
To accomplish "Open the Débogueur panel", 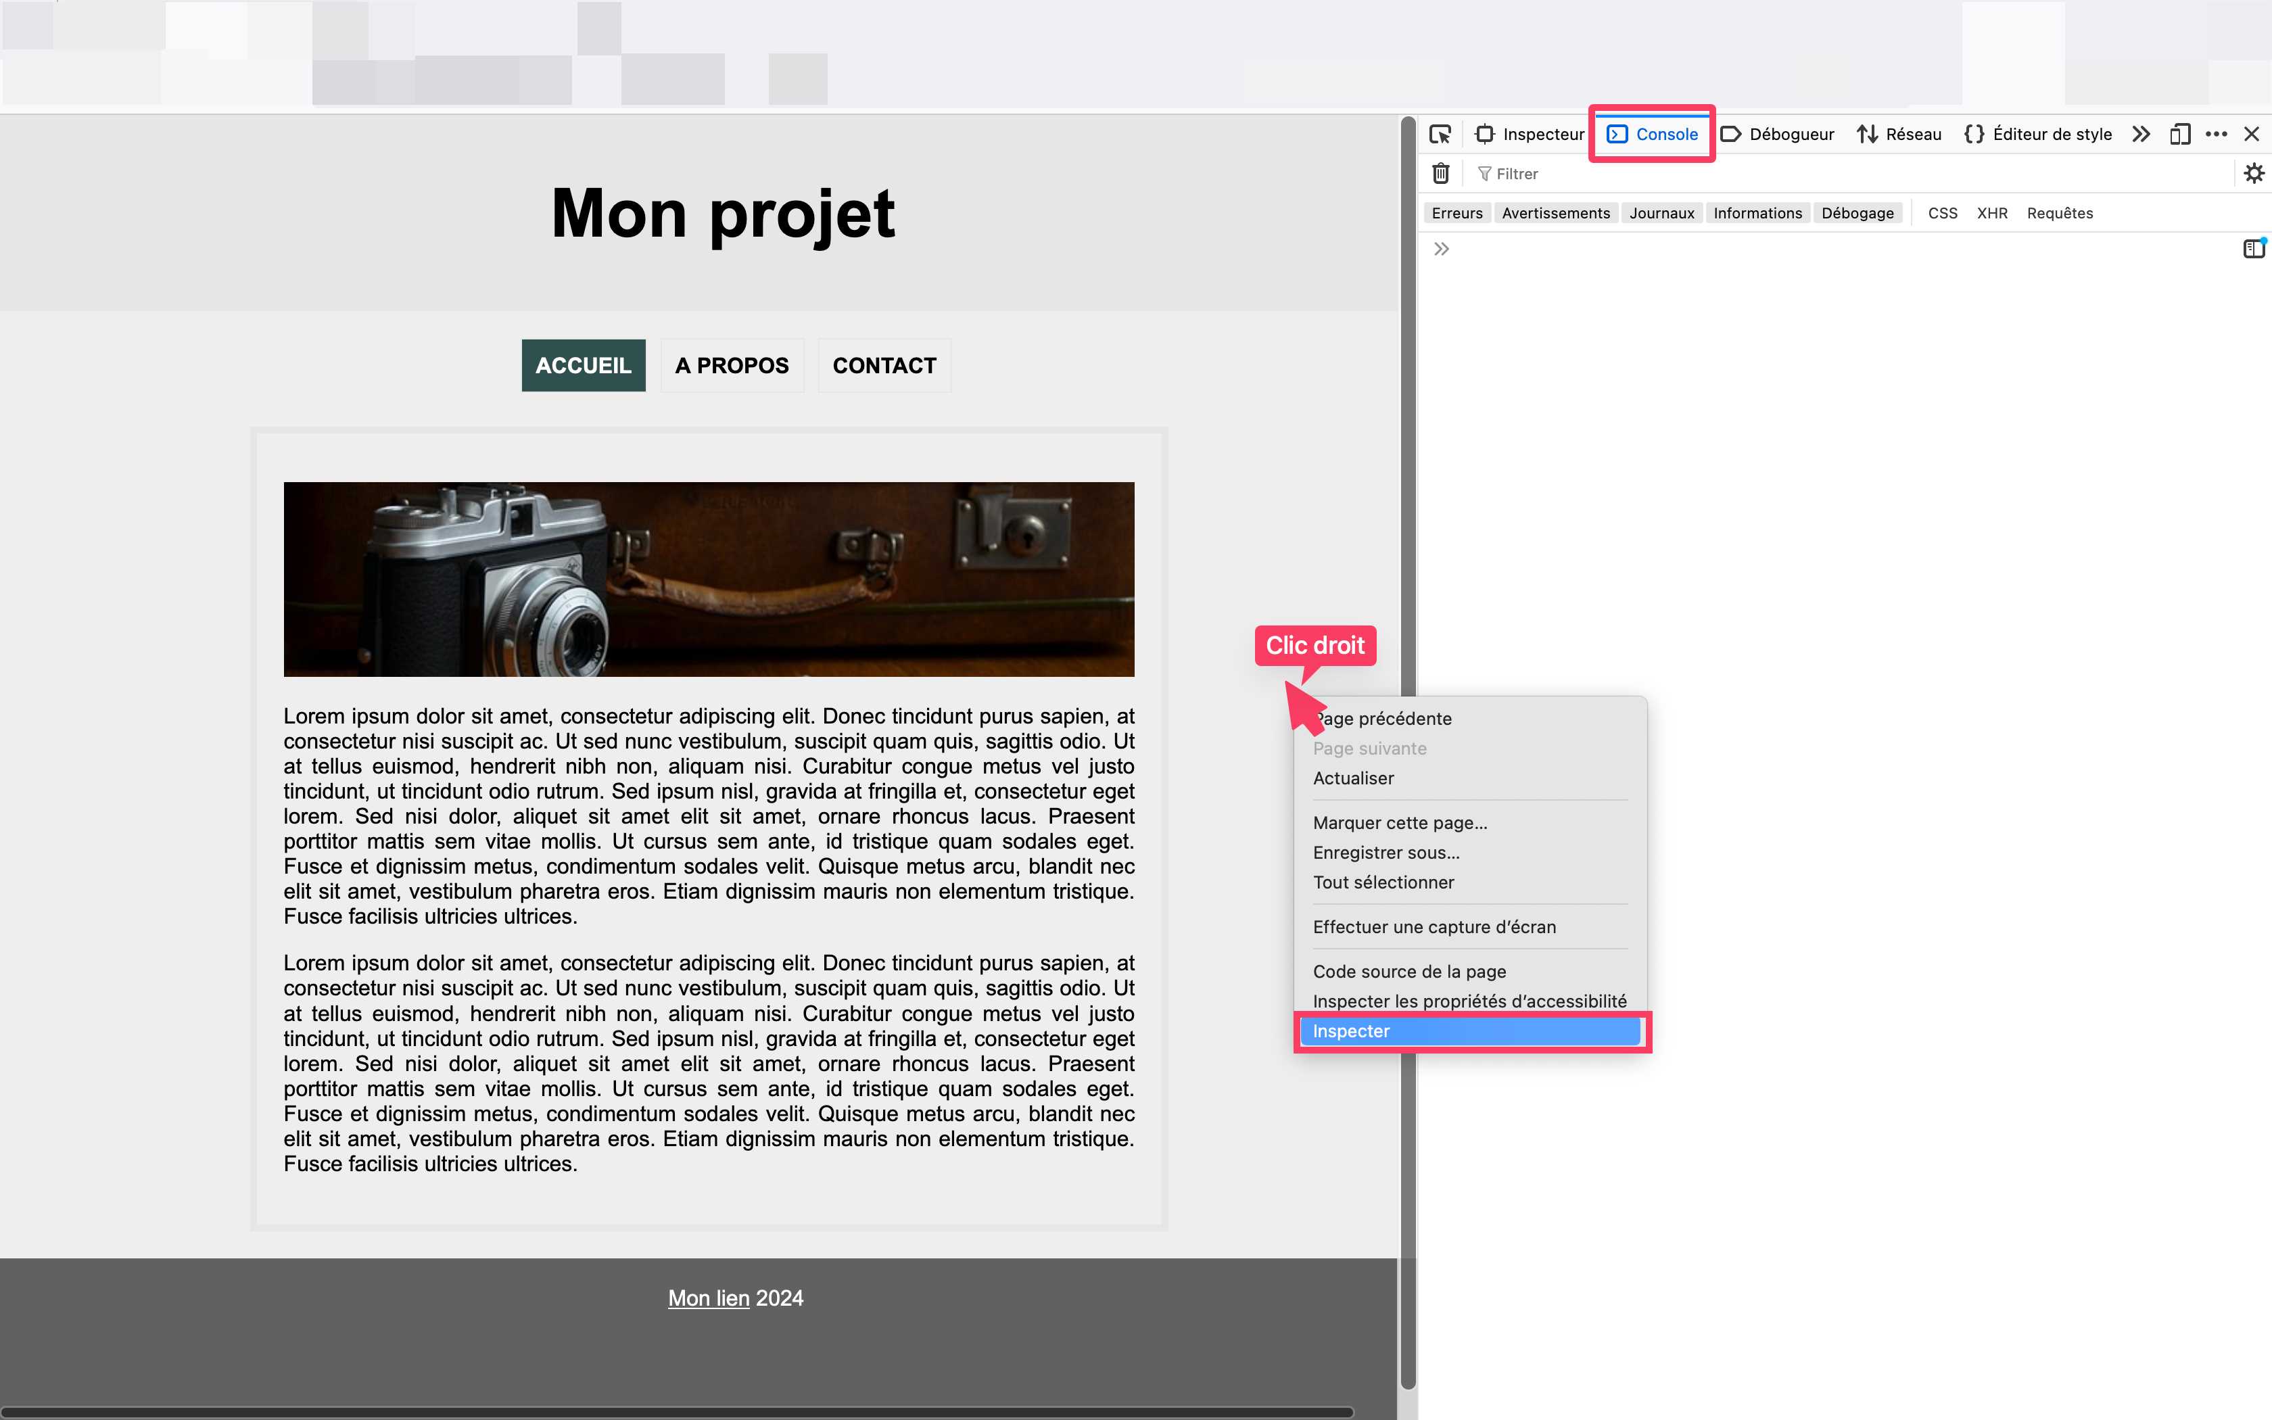I will click(x=1777, y=135).
